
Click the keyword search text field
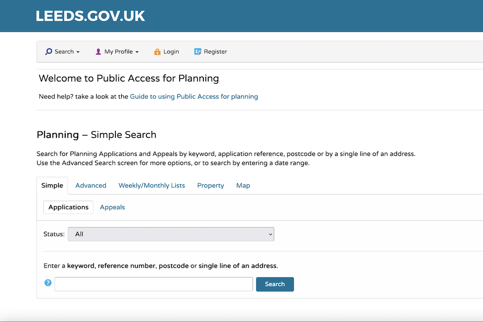pos(154,284)
